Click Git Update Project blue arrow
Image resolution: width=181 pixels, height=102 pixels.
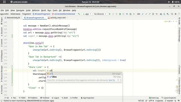point(143,14)
